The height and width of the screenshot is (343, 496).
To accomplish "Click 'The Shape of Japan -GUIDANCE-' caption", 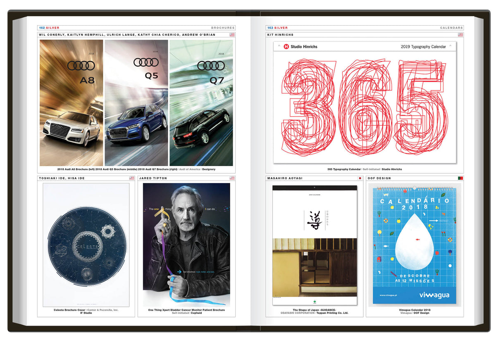I will (x=314, y=310).
